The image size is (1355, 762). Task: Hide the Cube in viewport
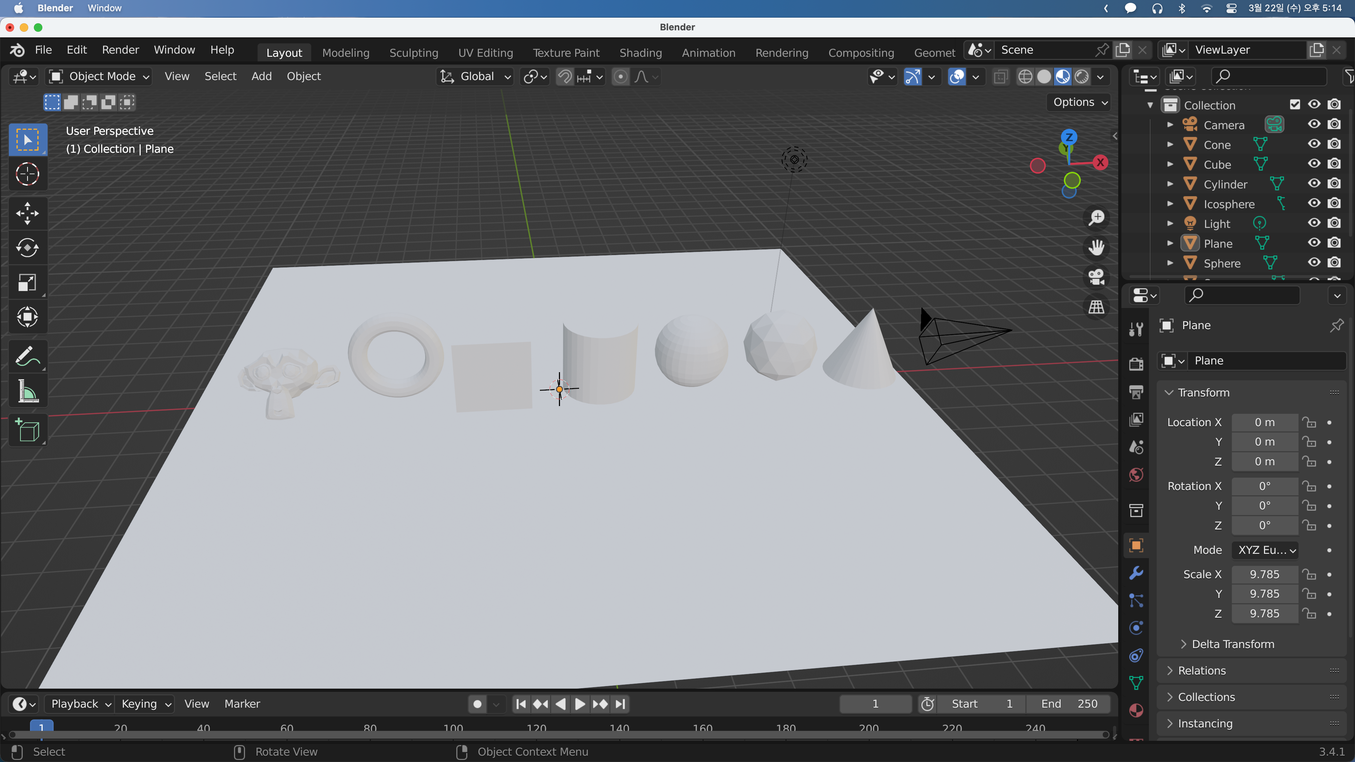pos(1314,164)
